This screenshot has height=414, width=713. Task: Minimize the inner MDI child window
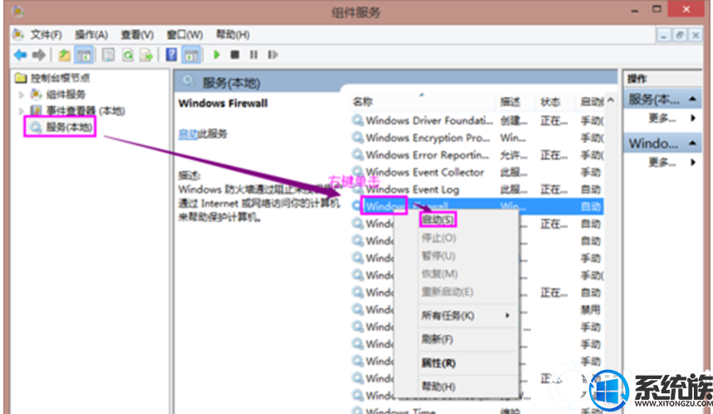[664, 35]
